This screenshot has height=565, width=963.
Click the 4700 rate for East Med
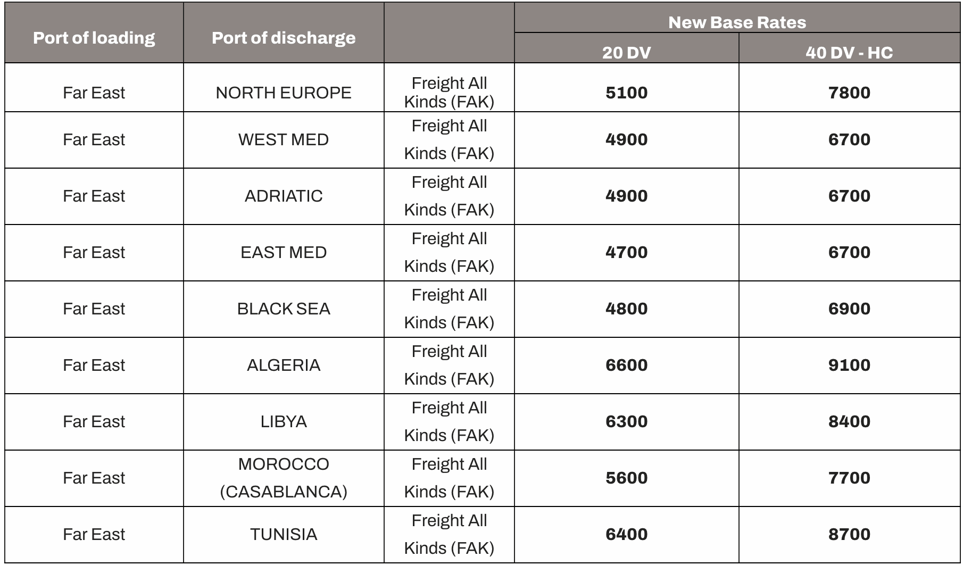click(x=626, y=252)
